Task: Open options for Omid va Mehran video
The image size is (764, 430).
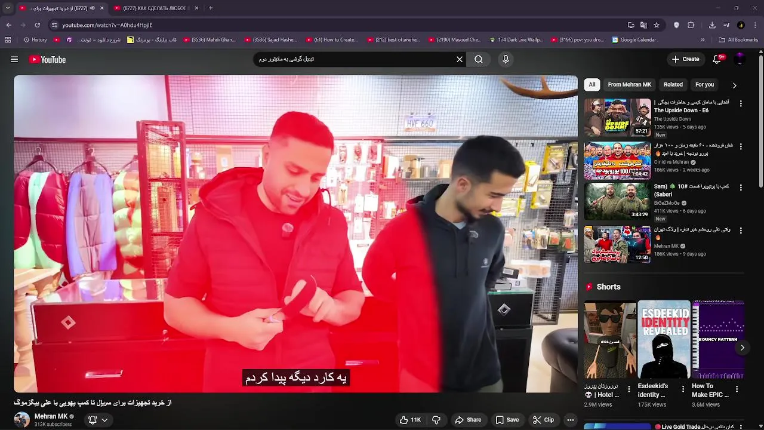Action: pyautogui.click(x=741, y=146)
